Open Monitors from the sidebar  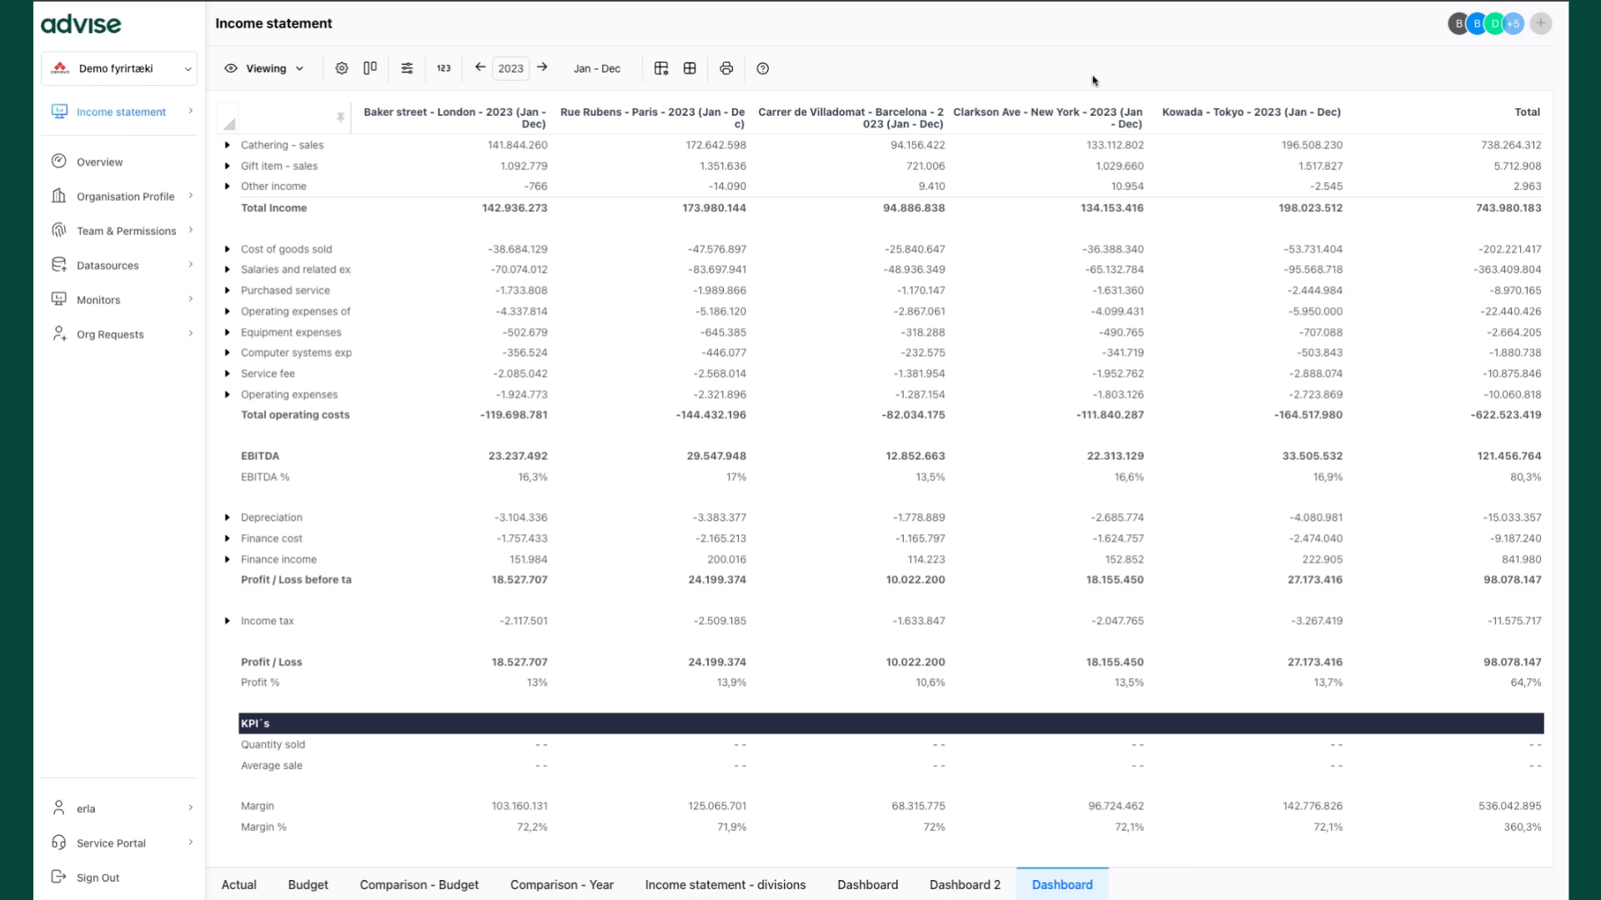coord(99,299)
